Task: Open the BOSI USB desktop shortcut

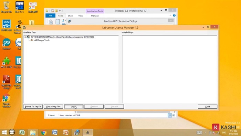Action: (x=7, y=26)
